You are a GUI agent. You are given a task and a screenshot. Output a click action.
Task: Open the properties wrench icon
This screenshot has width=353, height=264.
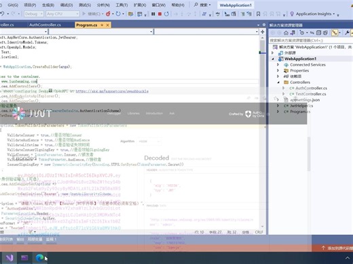pos(347,33)
